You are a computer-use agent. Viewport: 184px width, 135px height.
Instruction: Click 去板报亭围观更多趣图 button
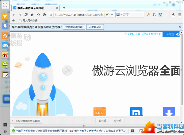coord(28,121)
